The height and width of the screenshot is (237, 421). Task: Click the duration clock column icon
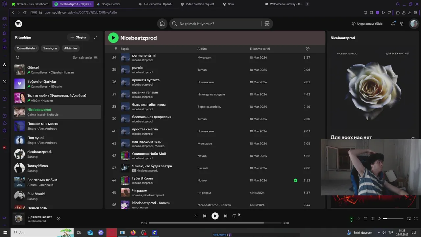(x=308, y=49)
